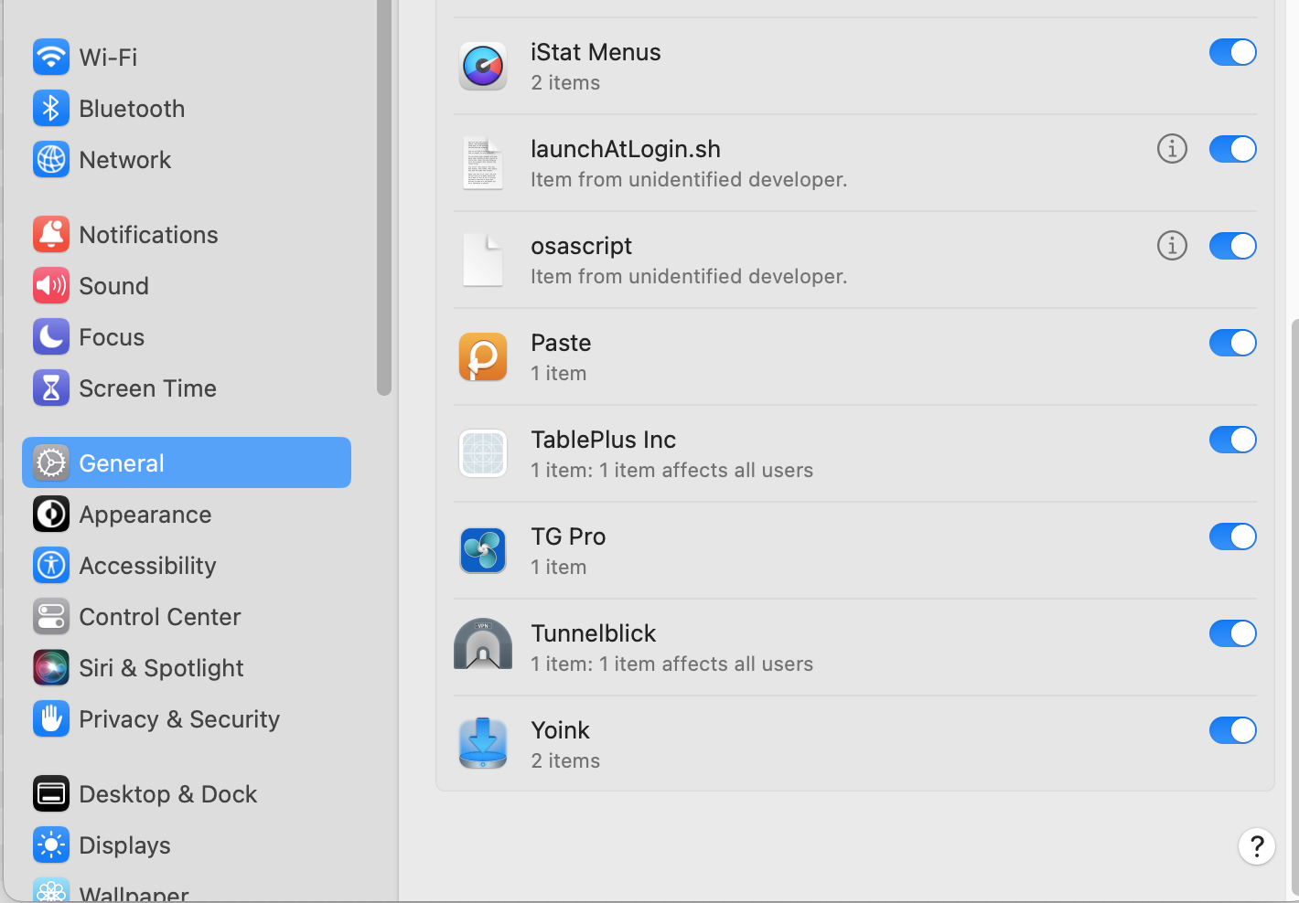Viewport: 1299px width, 903px height.
Task: Click the Wi-Fi icon in sidebar
Action: coord(51,57)
